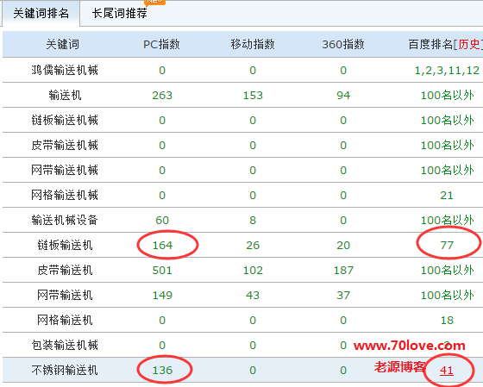Viewport: 483px width, 387px height.
Task: Click PC index 164 for 链板输送机
Action: (x=162, y=245)
